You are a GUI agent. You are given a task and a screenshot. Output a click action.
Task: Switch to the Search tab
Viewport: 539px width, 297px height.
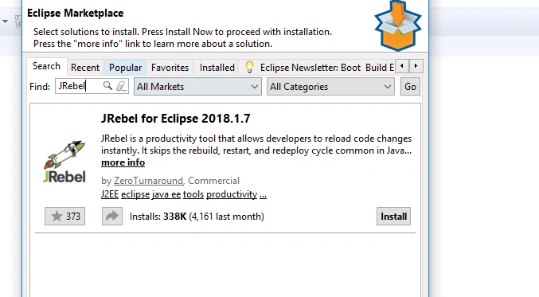pyautogui.click(x=46, y=66)
